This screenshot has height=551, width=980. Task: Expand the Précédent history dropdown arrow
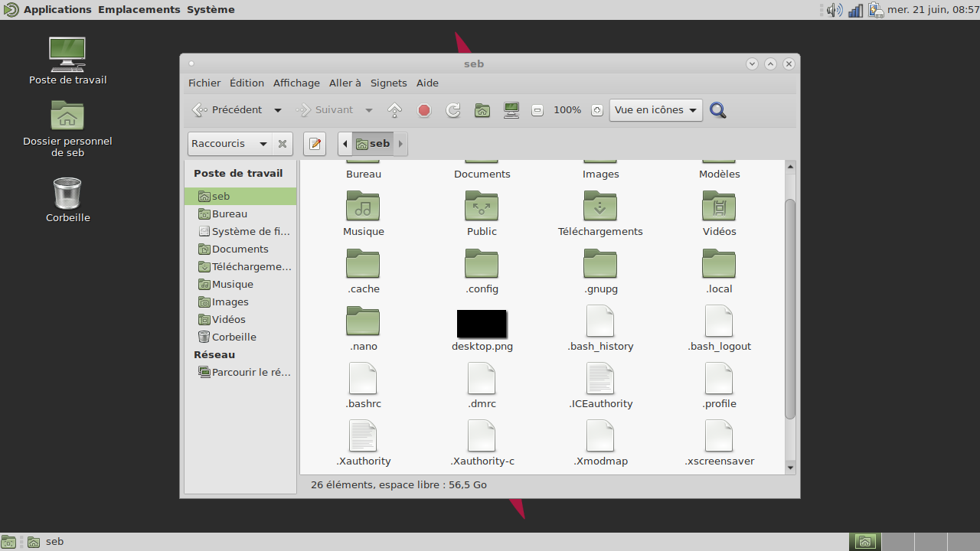(278, 110)
